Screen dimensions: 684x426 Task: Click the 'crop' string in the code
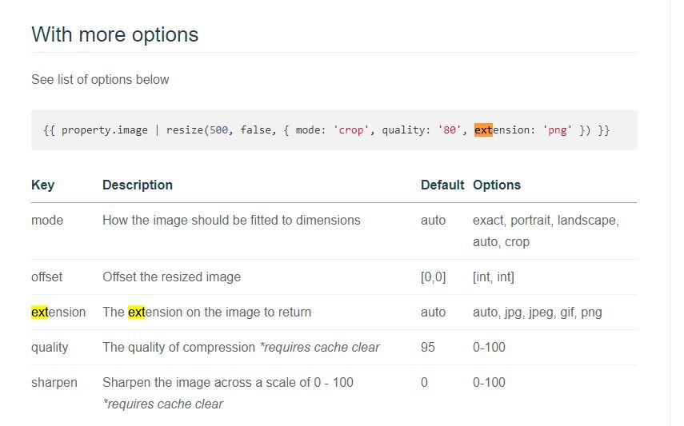click(350, 130)
